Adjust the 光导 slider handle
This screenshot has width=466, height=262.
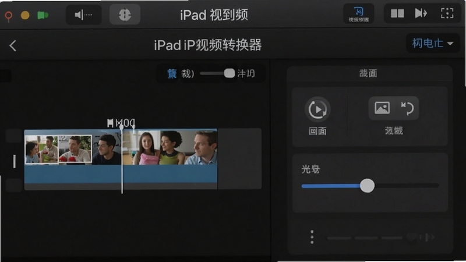[368, 186]
